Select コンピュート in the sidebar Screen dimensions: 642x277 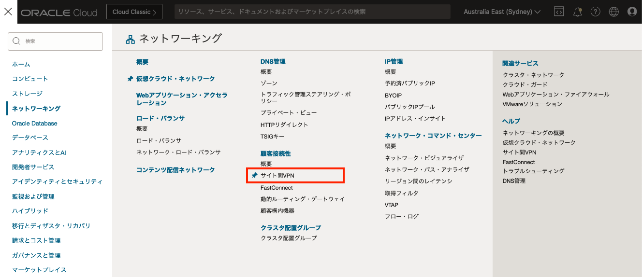click(30, 79)
